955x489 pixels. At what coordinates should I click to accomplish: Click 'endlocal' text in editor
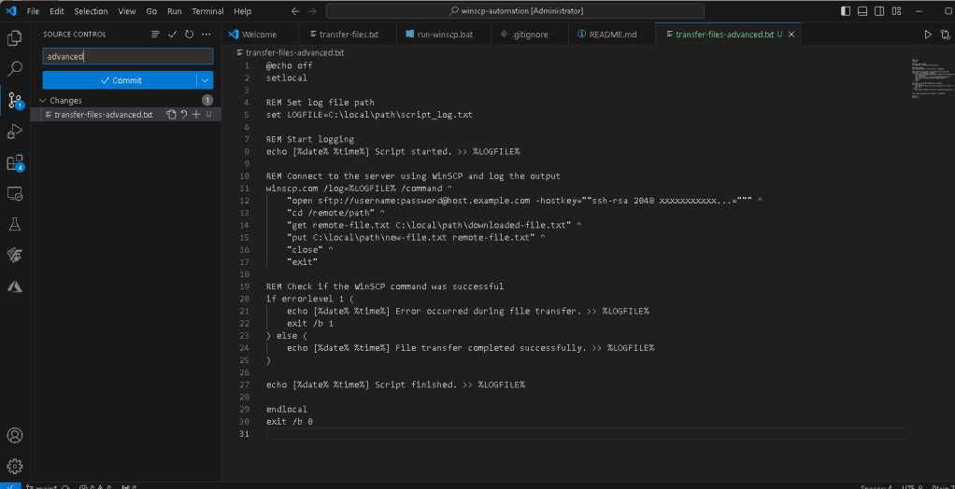pyautogui.click(x=286, y=410)
